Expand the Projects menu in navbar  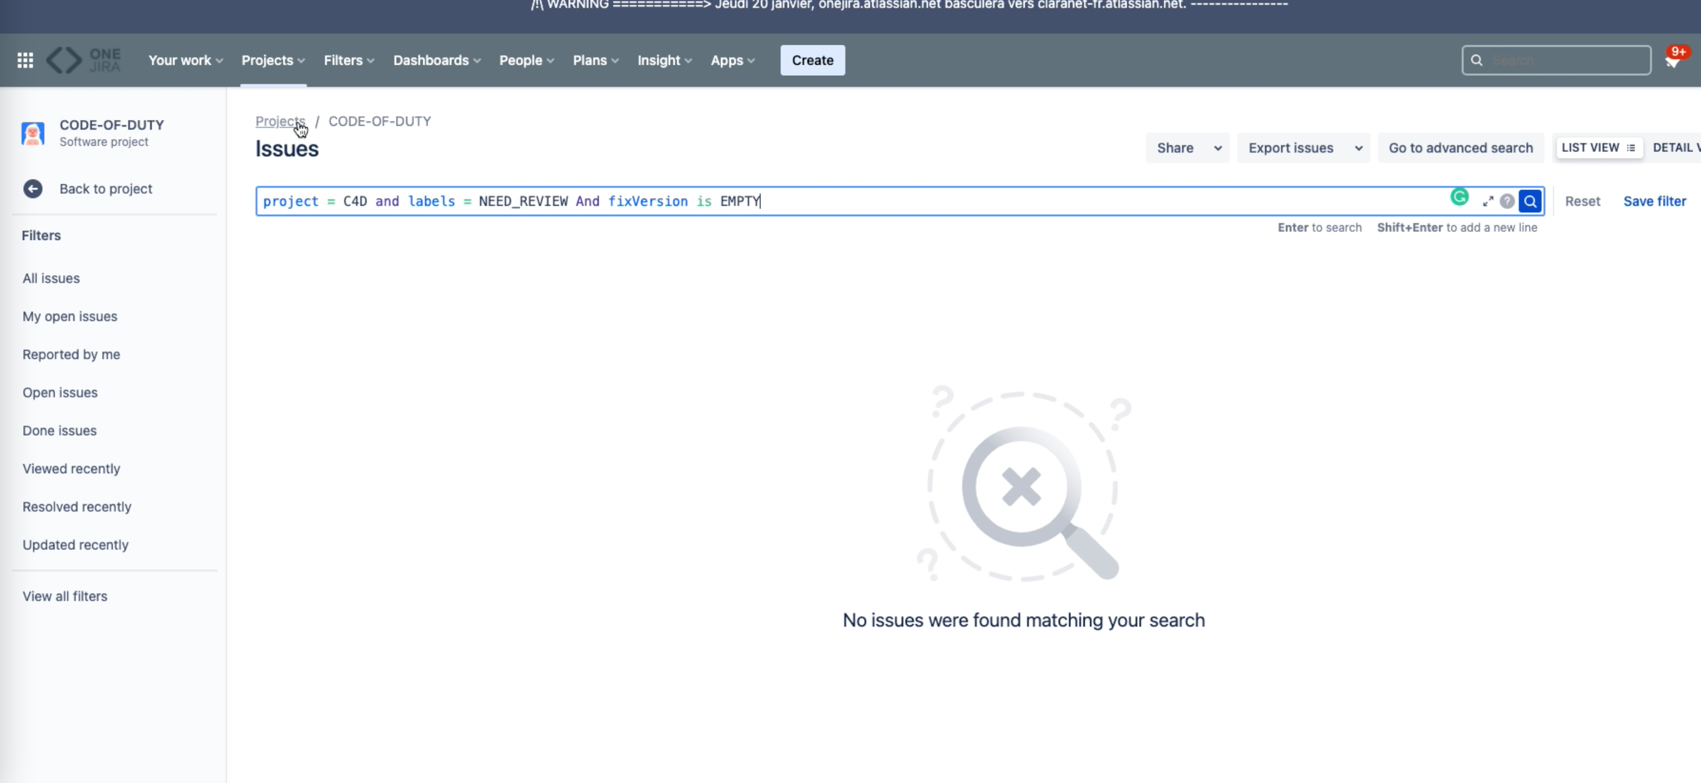[273, 60]
